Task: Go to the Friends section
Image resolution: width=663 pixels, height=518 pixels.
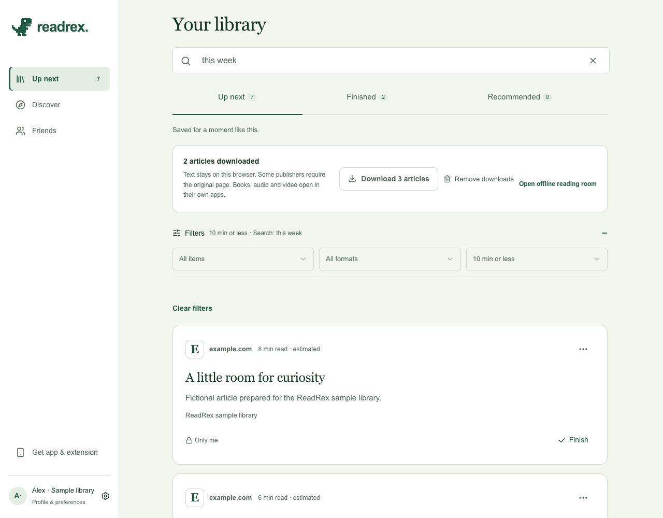Action: [60, 131]
